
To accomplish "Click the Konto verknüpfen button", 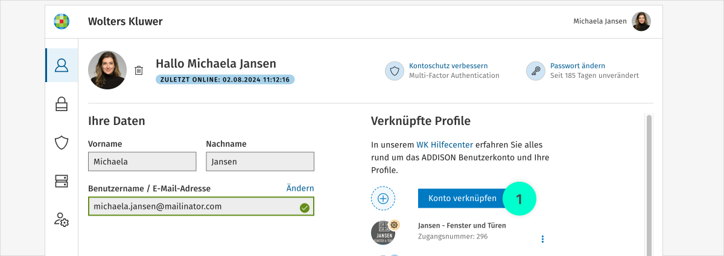I will click(462, 198).
